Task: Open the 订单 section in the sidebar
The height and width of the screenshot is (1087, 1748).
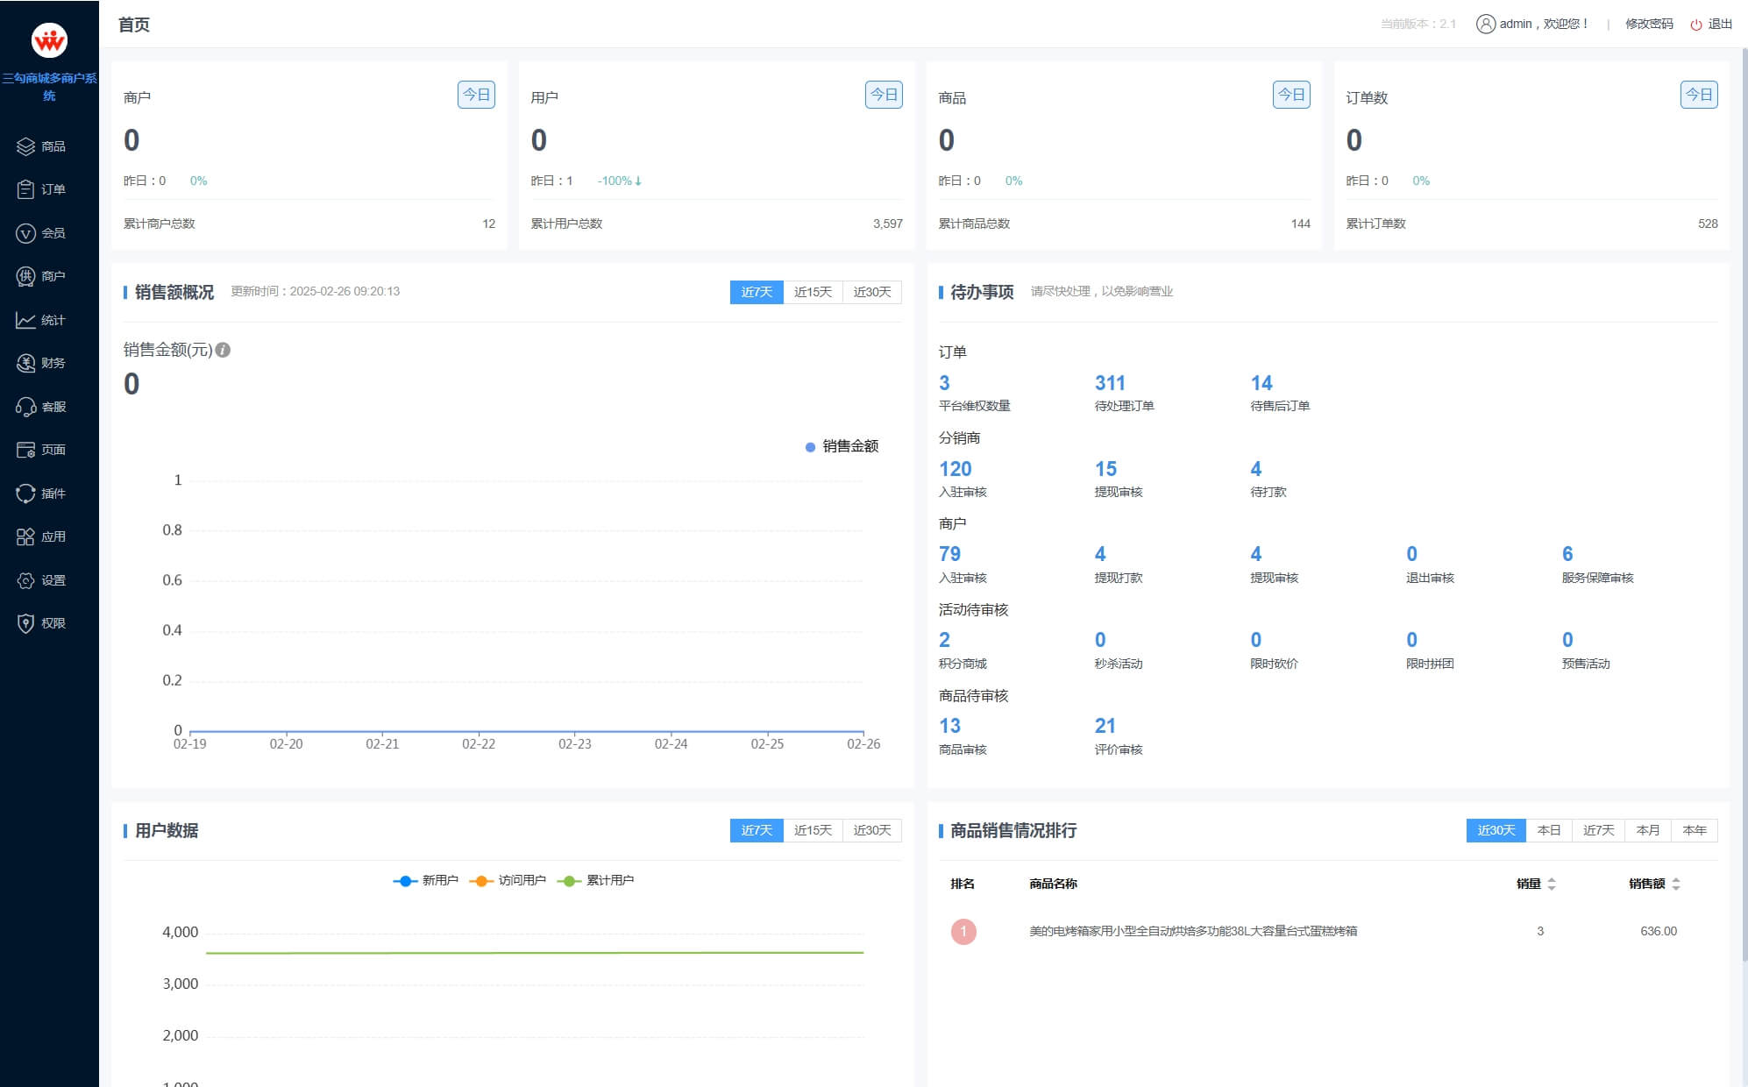Action: click(x=50, y=189)
